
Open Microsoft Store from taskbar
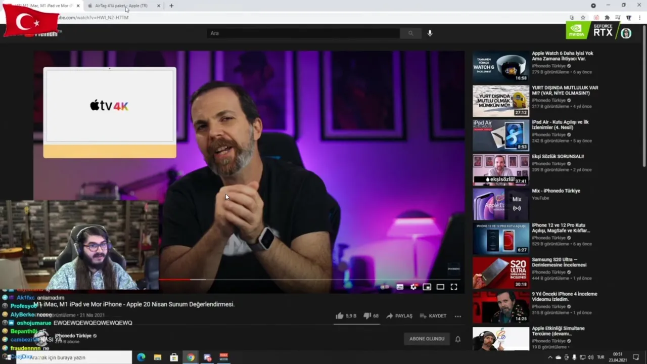(174, 357)
